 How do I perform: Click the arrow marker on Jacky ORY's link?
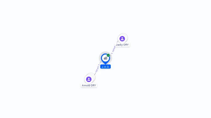112,53
